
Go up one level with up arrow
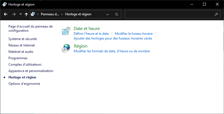click(26, 14)
